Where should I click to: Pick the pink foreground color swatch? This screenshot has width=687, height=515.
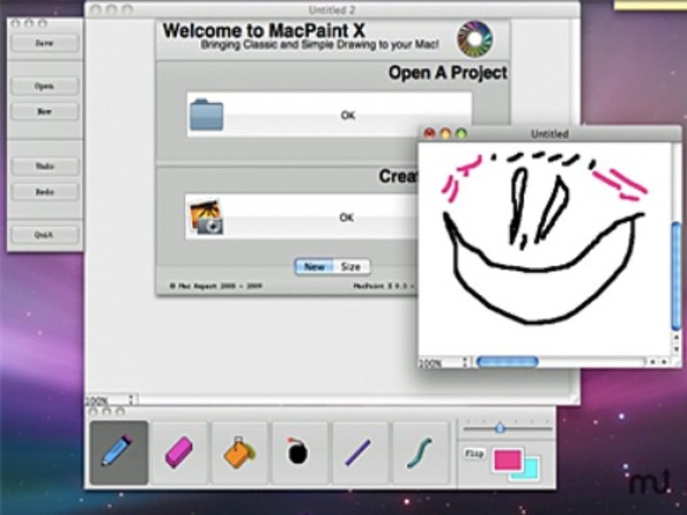click(x=507, y=459)
